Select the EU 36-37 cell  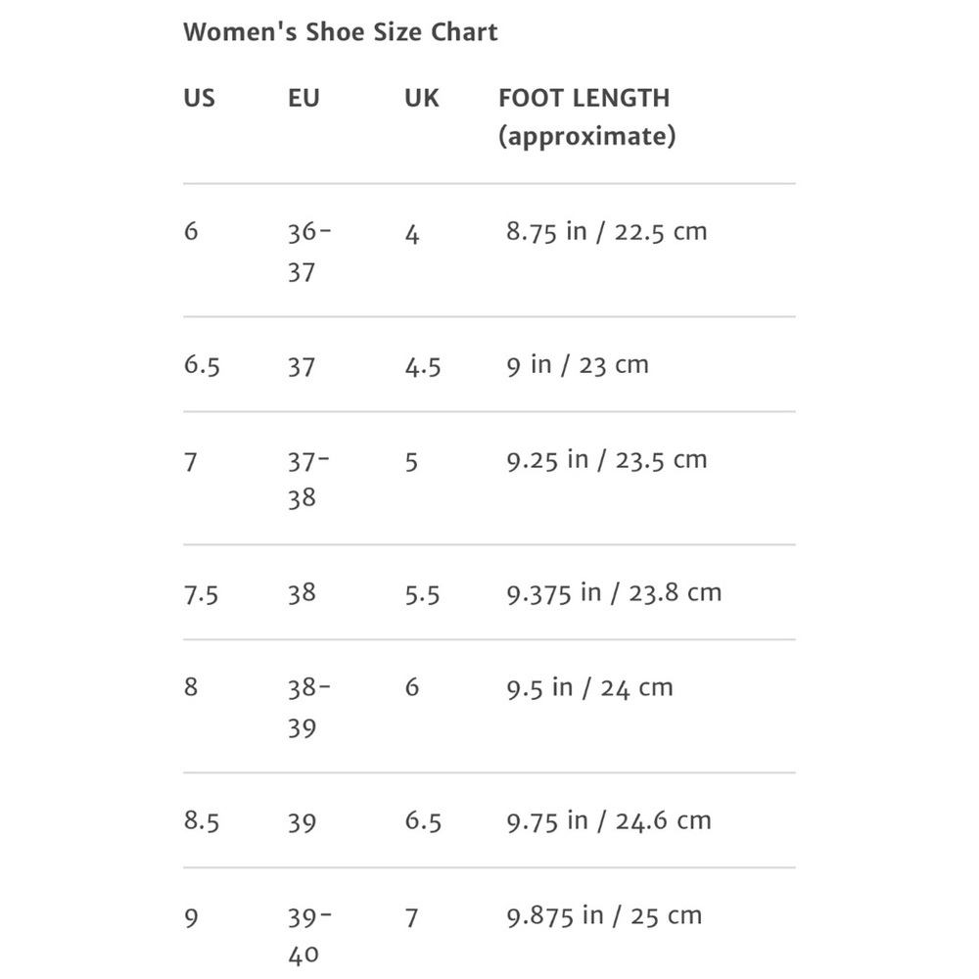pos(309,252)
